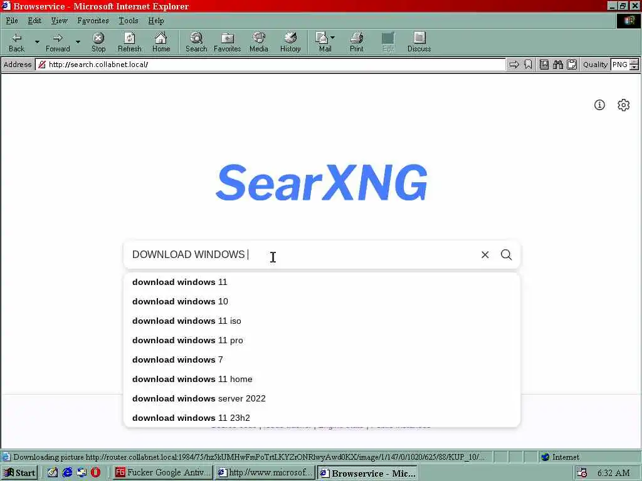Click the Start button

[x=19, y=473]
